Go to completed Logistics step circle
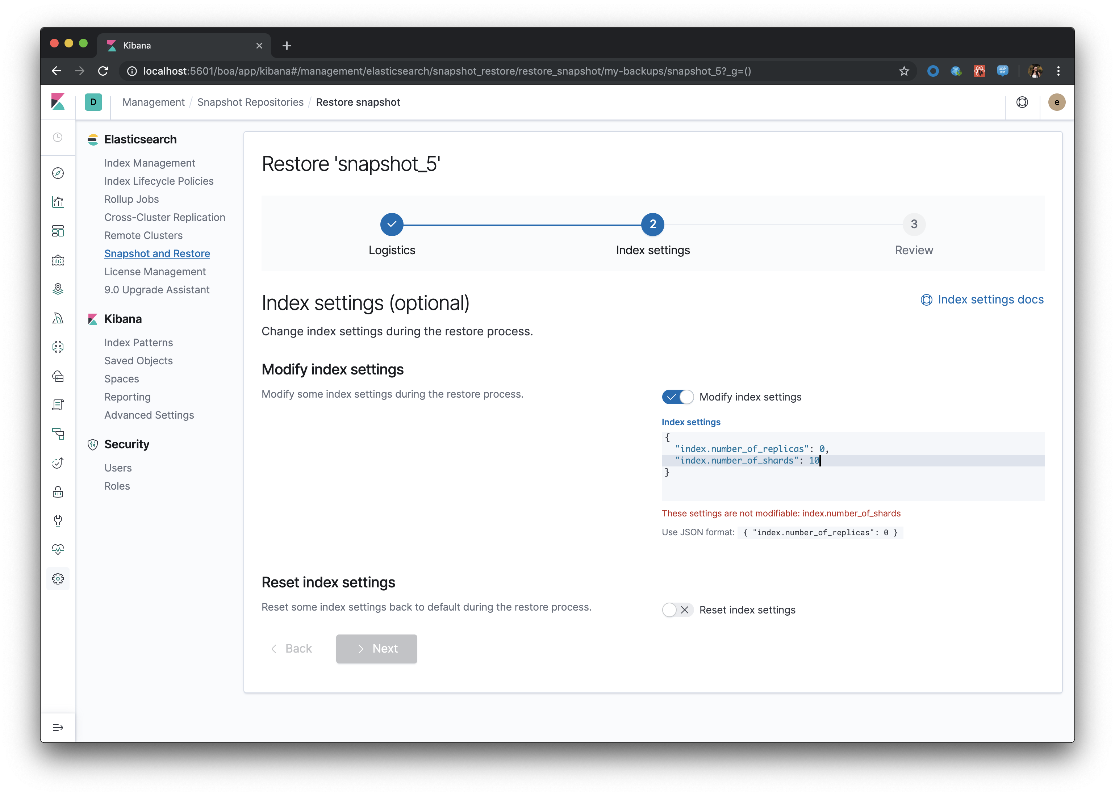 click(x=392, y=225)
